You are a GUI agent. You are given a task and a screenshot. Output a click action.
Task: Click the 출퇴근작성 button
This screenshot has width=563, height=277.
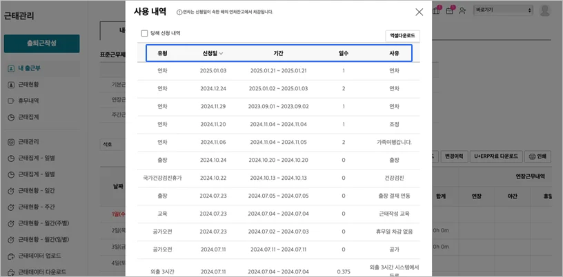coord(41,43)
